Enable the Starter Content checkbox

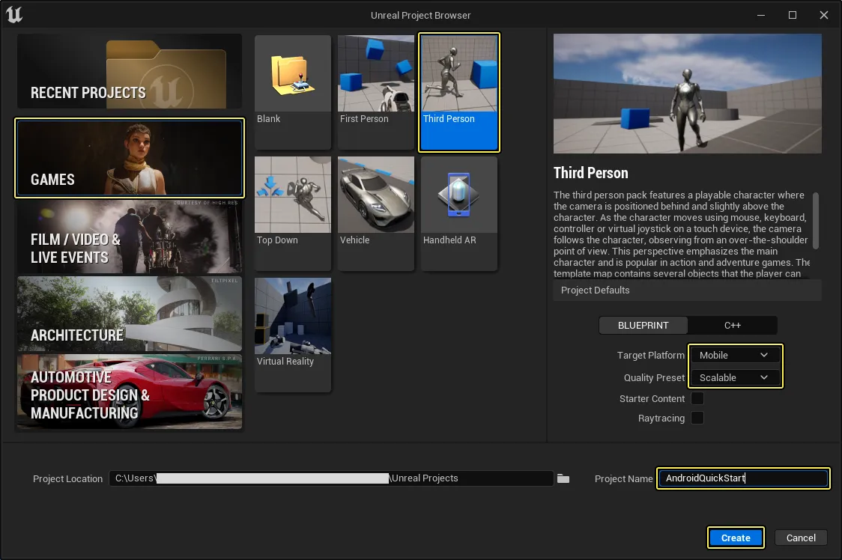coord(697,398)
